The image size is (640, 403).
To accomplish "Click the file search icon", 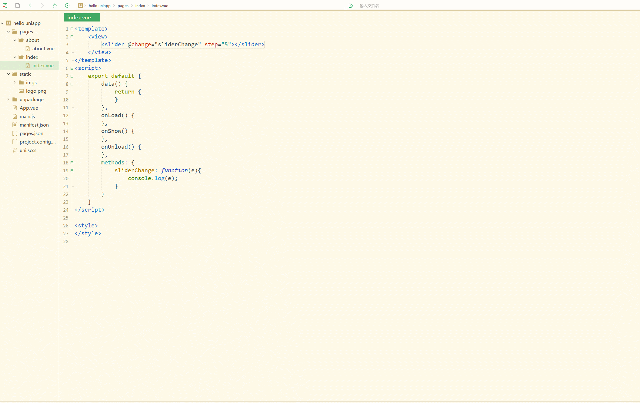I will (351, 5).
